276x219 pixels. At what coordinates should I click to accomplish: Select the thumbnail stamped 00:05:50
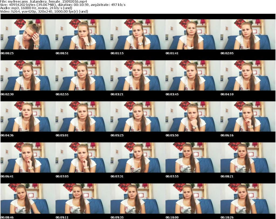pos(193,117)
